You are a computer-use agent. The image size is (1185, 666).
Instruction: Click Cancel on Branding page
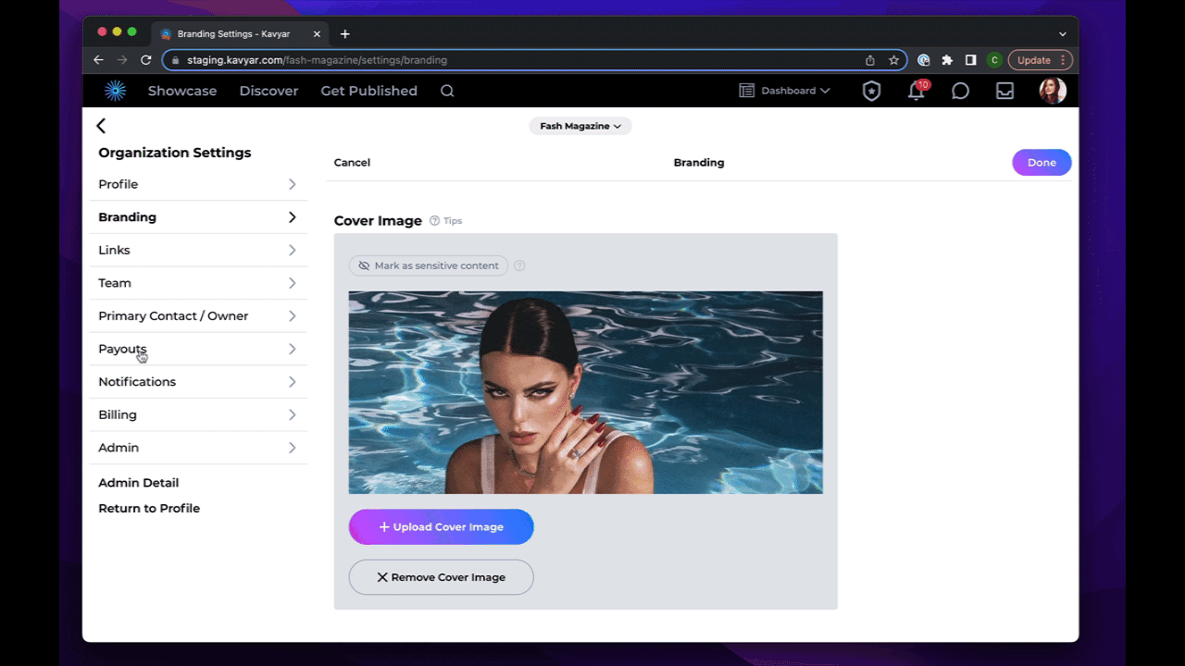[x=352, y=162]
